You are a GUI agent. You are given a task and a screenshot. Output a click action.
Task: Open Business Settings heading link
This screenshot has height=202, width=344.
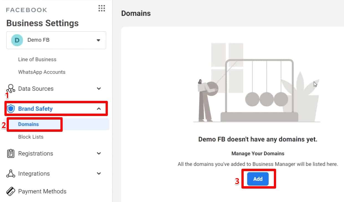(x=42, y=23)
